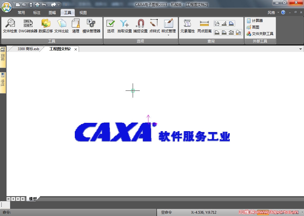Launch the 画图 paint tool
The image size is (304, 216).
point(253,27)
